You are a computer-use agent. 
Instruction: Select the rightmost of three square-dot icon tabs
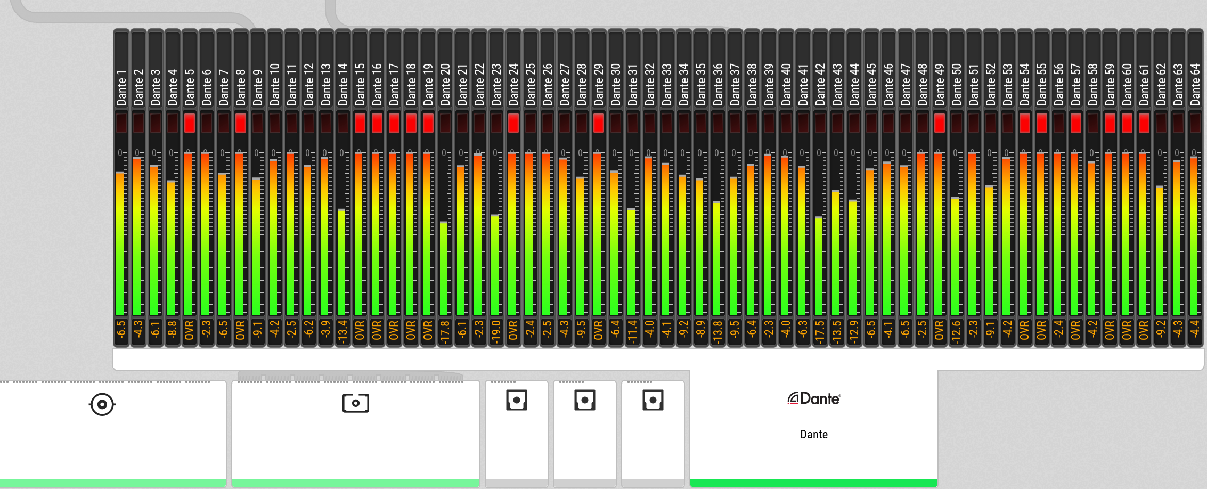click(653, 400)
